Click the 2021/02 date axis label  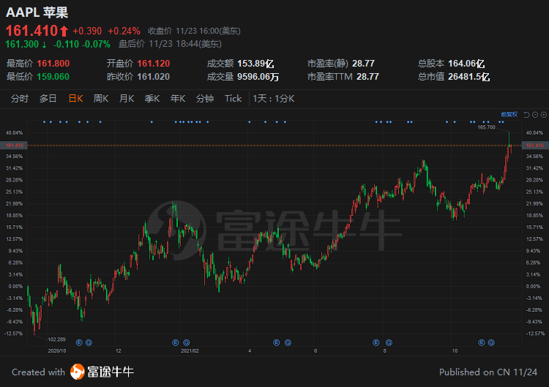pos(190,350)
